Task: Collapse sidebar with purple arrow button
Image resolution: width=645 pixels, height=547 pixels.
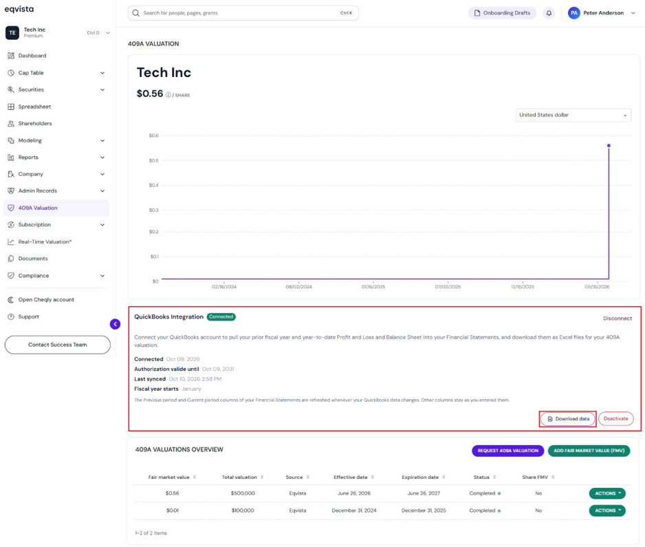Action: coord(116,324)
